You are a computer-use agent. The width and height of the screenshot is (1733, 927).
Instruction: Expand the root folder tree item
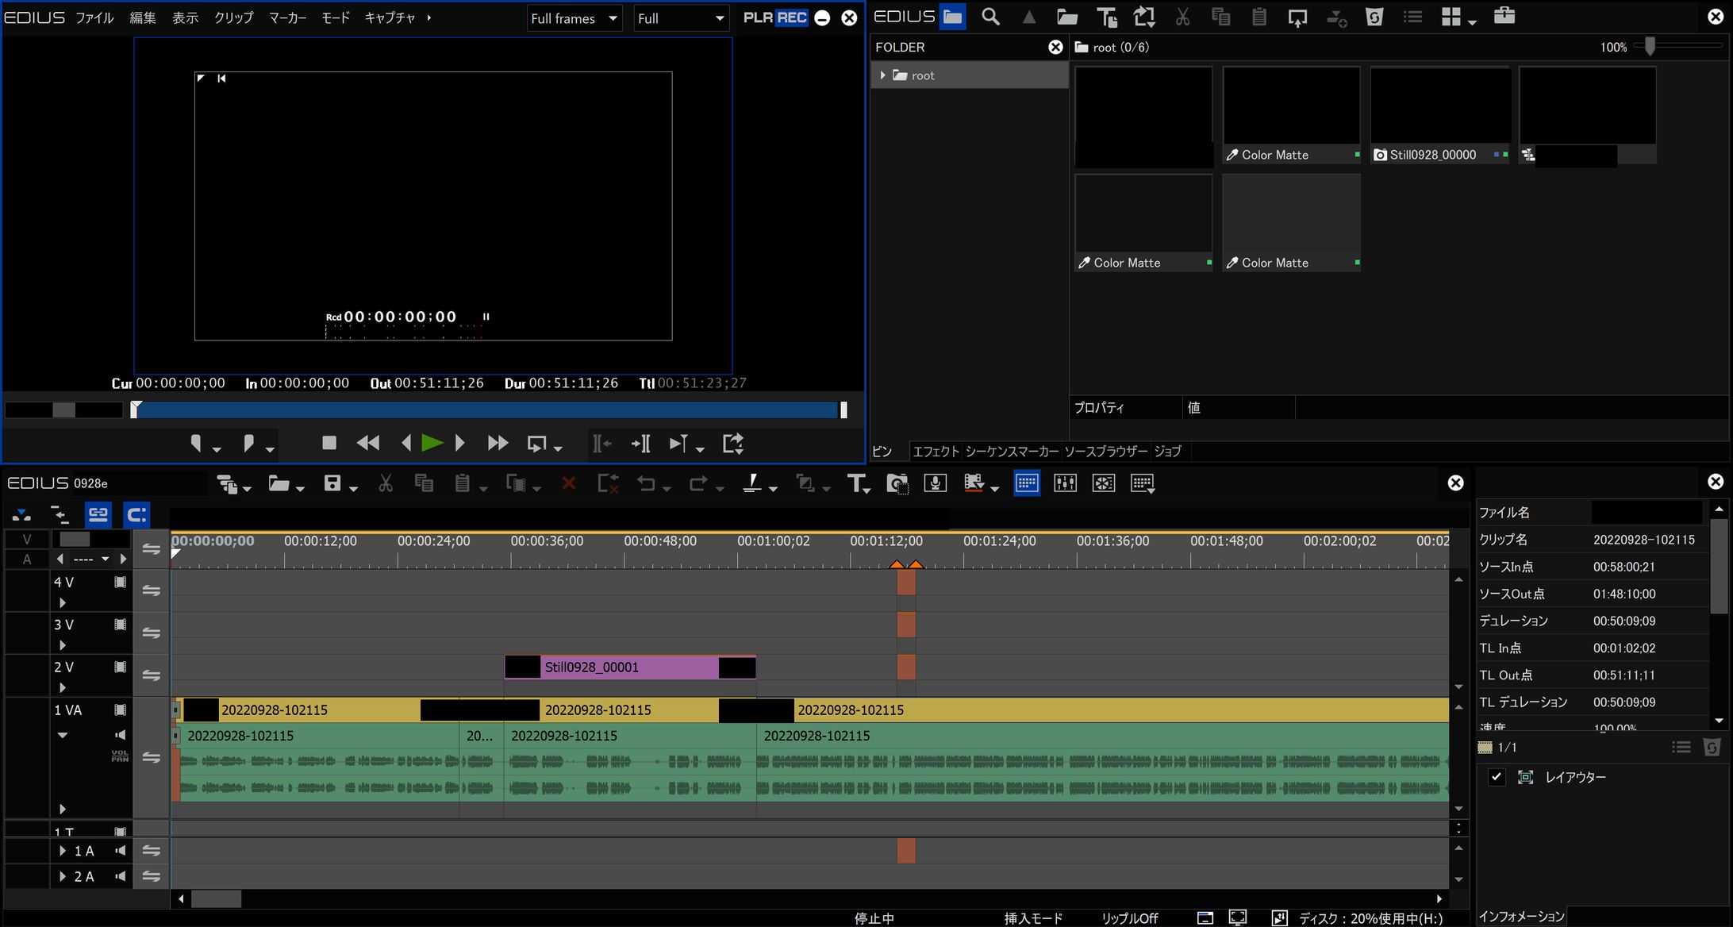882,75
